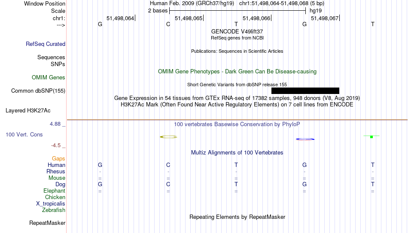Click the SNPs label on the left
This screenshot has width=408, height=233.
point(58,64)
